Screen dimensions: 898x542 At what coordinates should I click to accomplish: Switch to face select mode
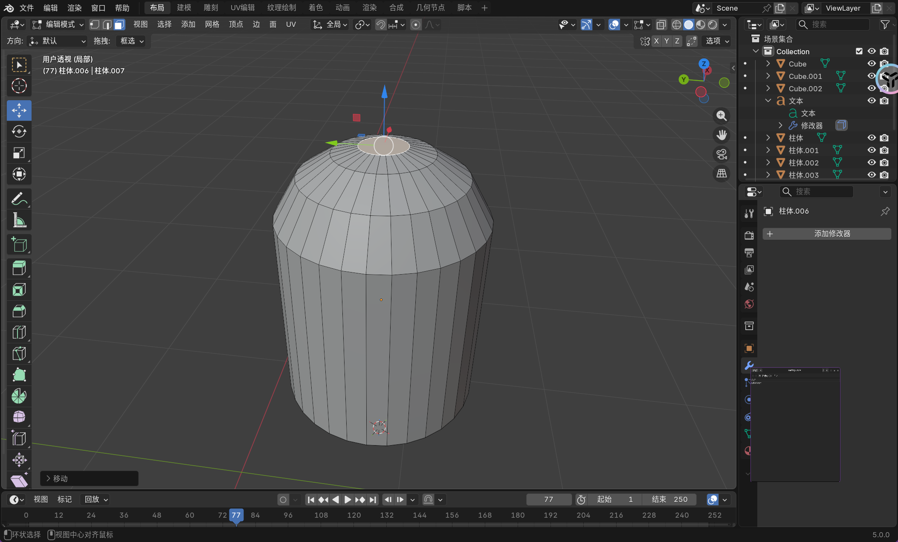[119, 25]
